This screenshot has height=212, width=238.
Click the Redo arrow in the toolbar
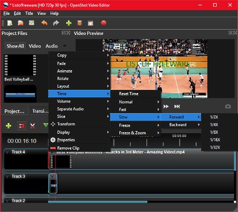[56, 23]
